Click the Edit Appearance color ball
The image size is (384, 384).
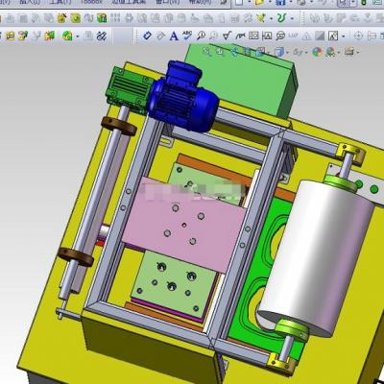317,52
